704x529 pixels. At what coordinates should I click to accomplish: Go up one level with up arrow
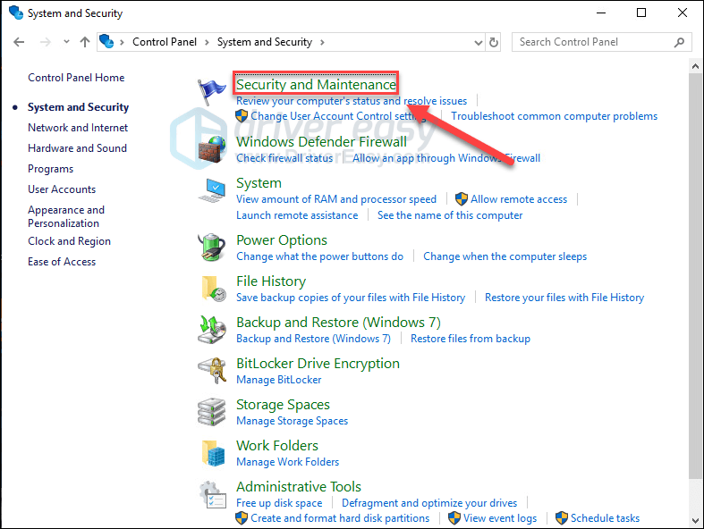click(x=84, y=42)
